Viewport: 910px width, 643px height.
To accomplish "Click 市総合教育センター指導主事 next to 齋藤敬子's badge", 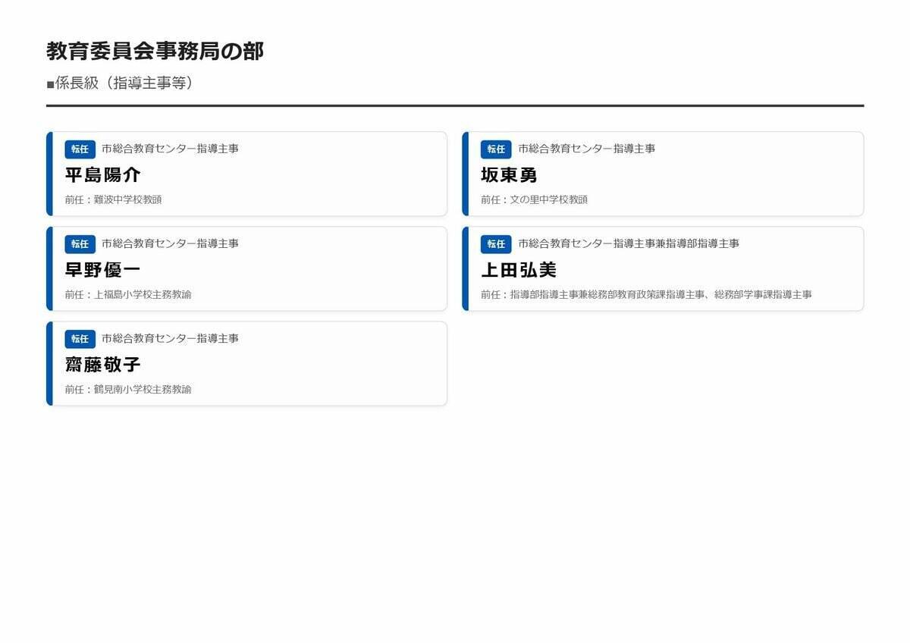I will click(x=169, y=339).
